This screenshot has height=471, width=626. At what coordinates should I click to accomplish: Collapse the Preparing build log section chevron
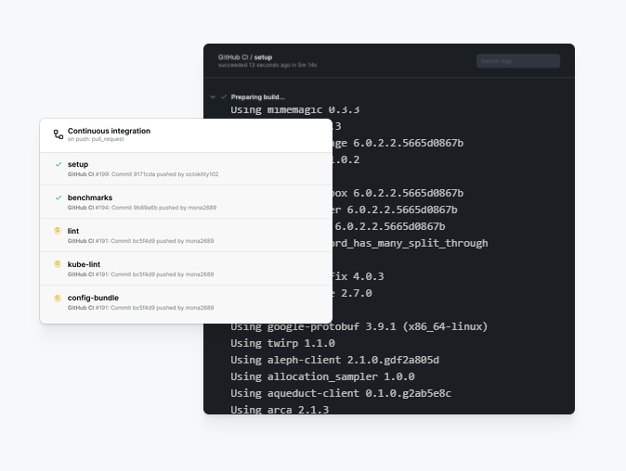point(213,96)
